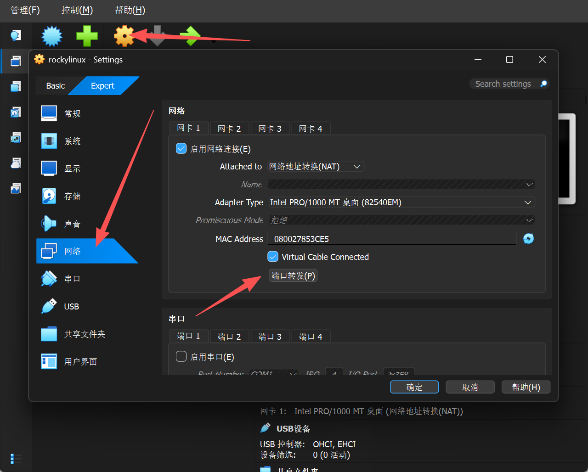Switch to the 网卡 2 tab

point(229,129)
